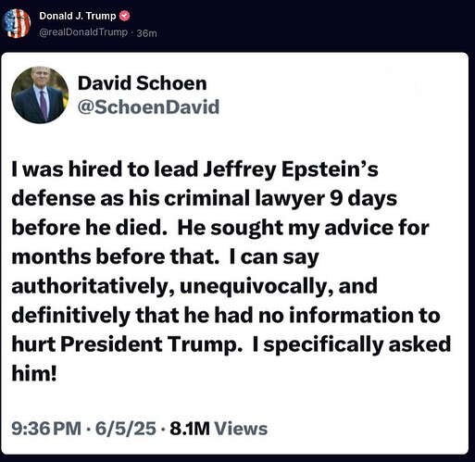
Task: Select the David Schoen display name
Action: point(143,83)
